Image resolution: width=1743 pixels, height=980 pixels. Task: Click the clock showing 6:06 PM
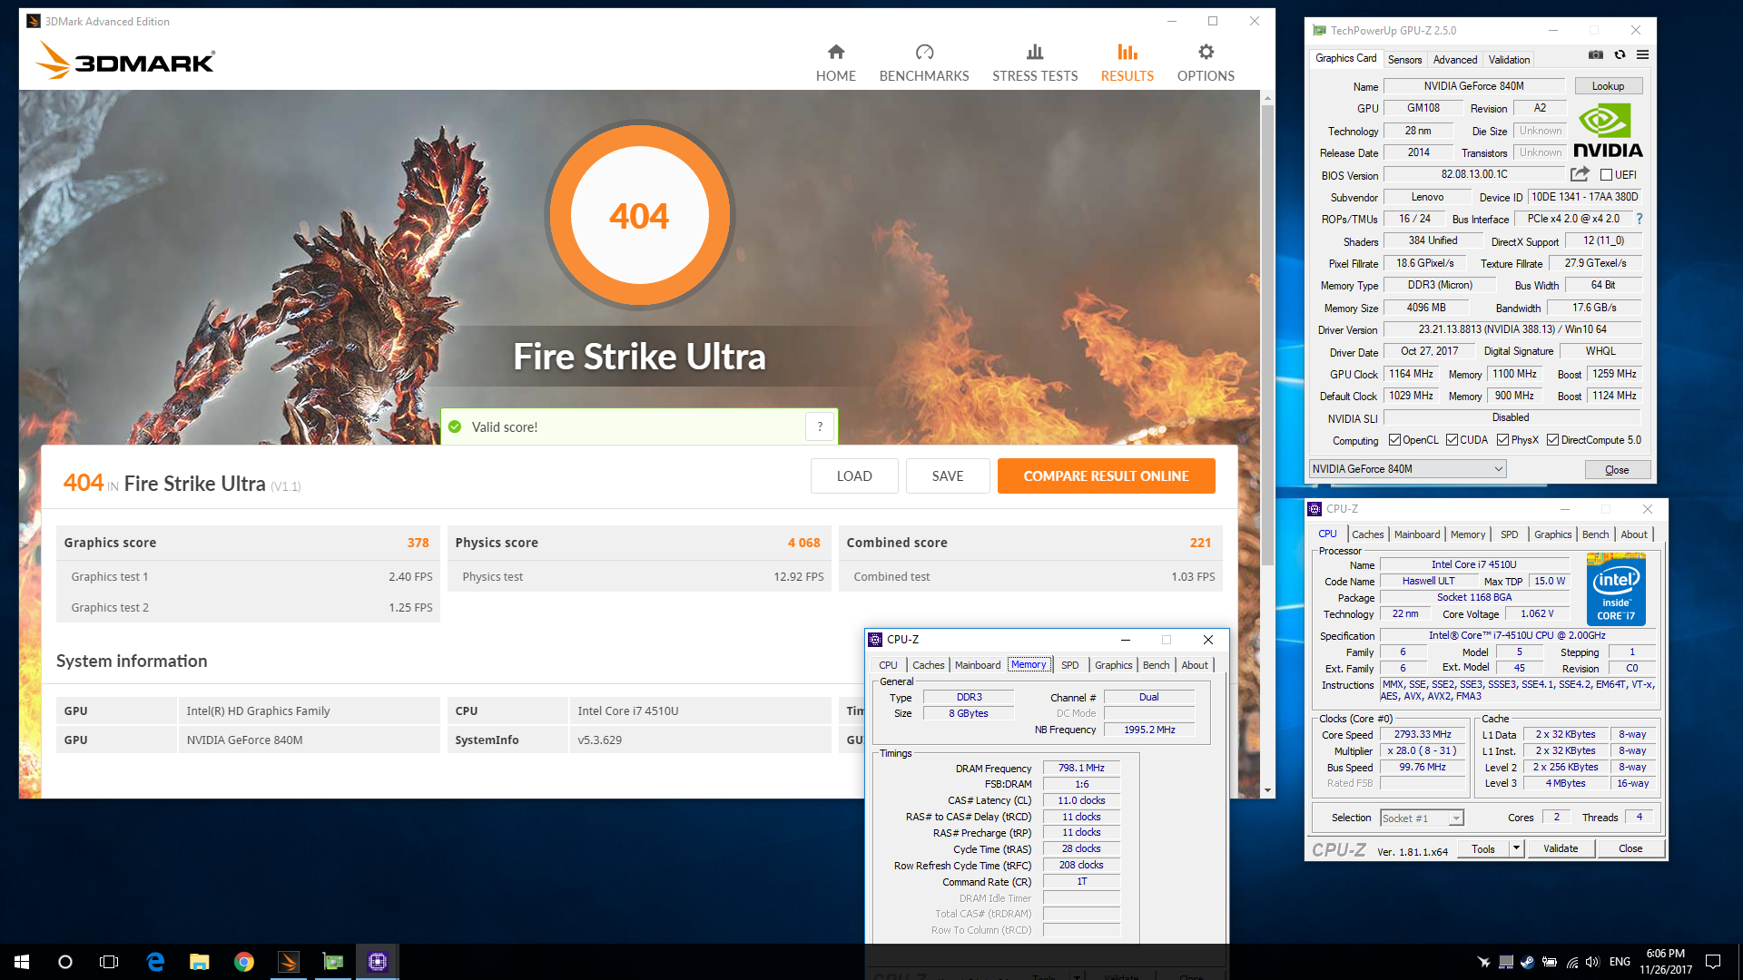(1665, 954)
